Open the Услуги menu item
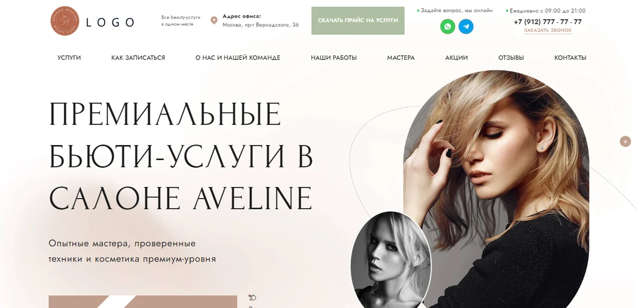This screenshot has height=308, width=636. [x=69, y=58]
